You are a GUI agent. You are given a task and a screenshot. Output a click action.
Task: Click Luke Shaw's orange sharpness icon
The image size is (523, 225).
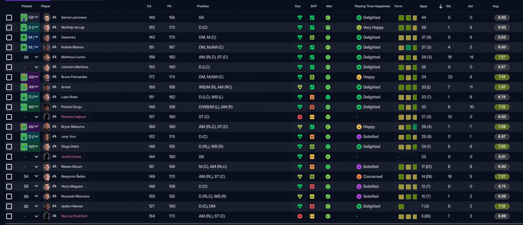point(312,97)
